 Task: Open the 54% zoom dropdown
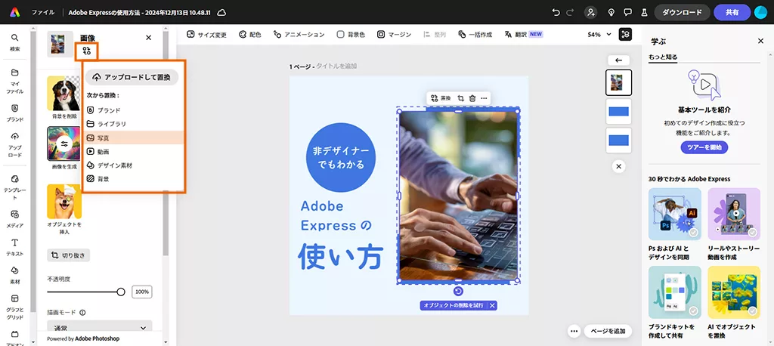pyautogui.click(x=599, y=35)
